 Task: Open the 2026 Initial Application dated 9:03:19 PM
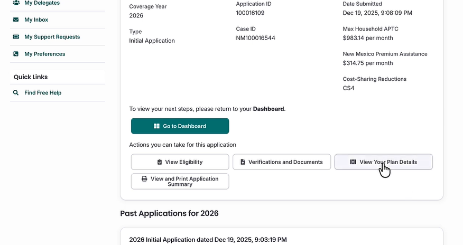[208, 240]
